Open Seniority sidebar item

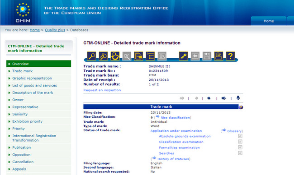click(38, 114)
